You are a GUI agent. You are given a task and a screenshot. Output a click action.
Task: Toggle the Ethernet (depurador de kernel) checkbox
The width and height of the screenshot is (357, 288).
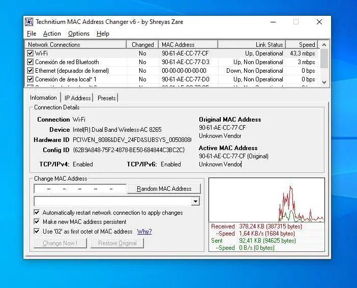pyautogui.click(x=30, y=71)
